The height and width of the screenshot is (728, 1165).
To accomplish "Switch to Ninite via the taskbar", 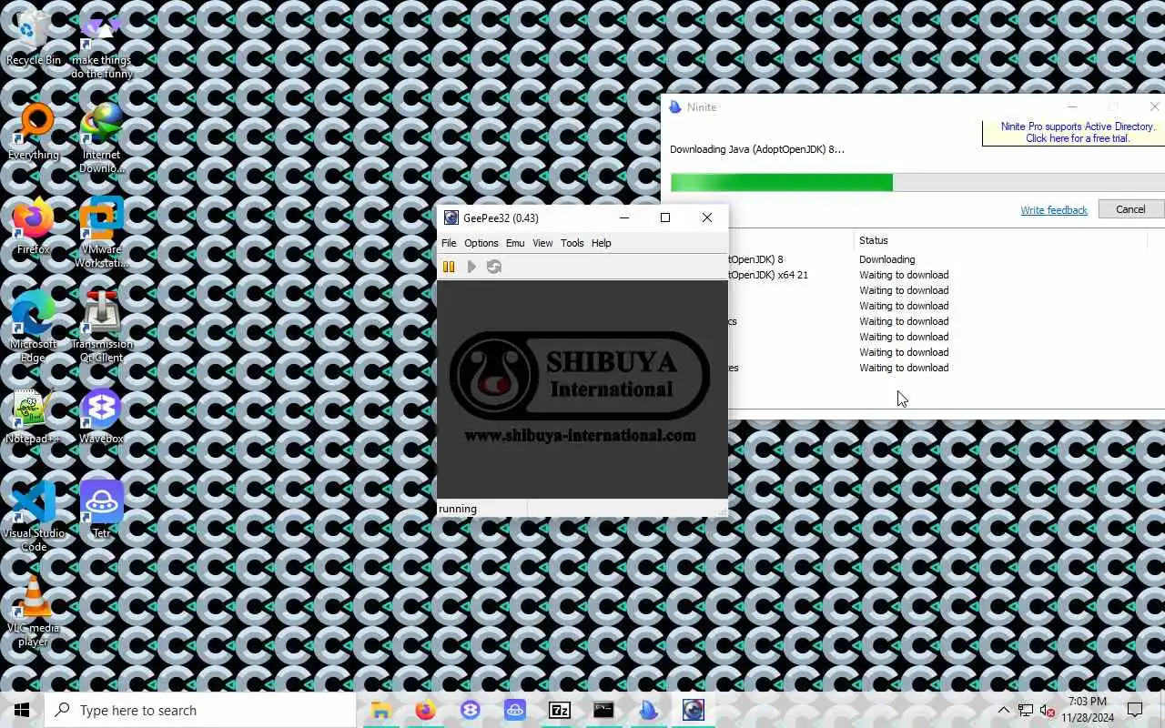I will pos(648,710).
